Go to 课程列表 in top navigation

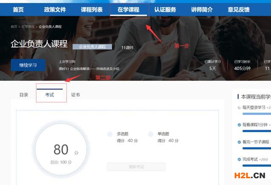tap(91, 9)
